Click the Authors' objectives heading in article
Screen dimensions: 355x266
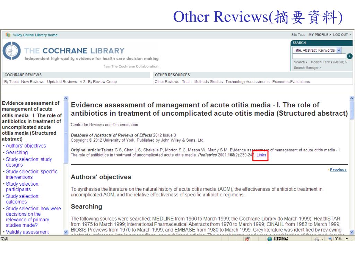pyautogui.click(x=101, y=177)
